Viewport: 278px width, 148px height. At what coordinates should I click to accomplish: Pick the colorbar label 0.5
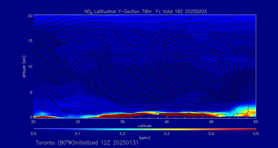[256, 134]
